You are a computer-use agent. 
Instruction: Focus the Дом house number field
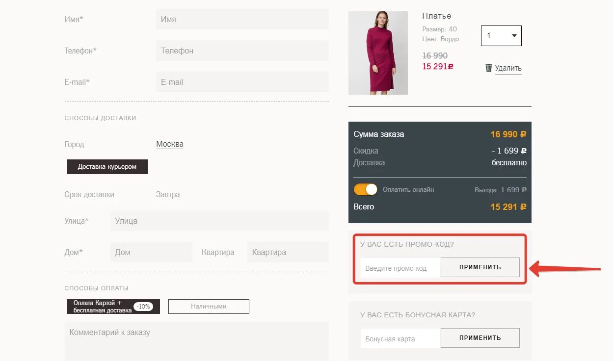click(151, 252)
